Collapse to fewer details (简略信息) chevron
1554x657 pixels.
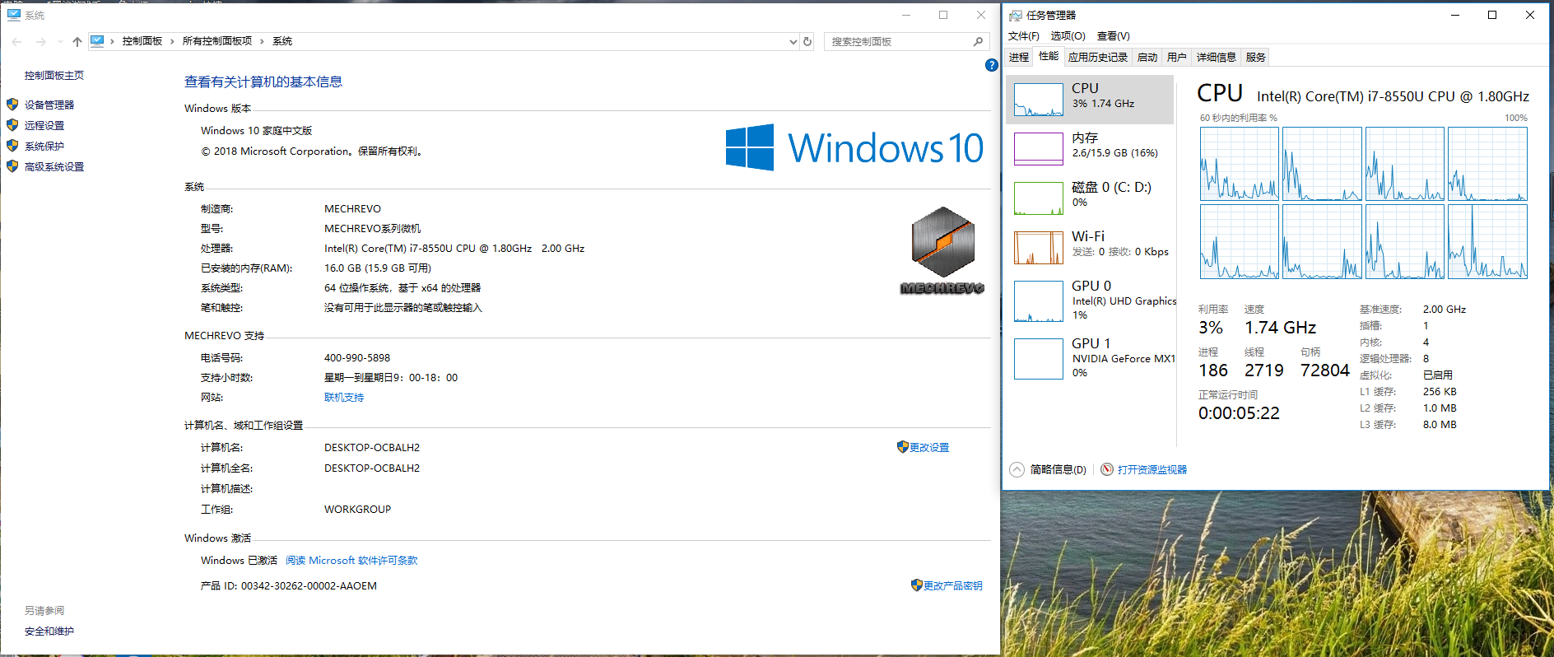coord(1017,469)
